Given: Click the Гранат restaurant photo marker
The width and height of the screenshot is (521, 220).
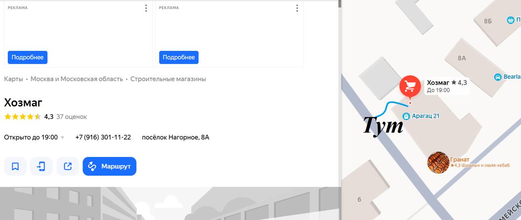Looking at the screenshot, I should 438,162.
